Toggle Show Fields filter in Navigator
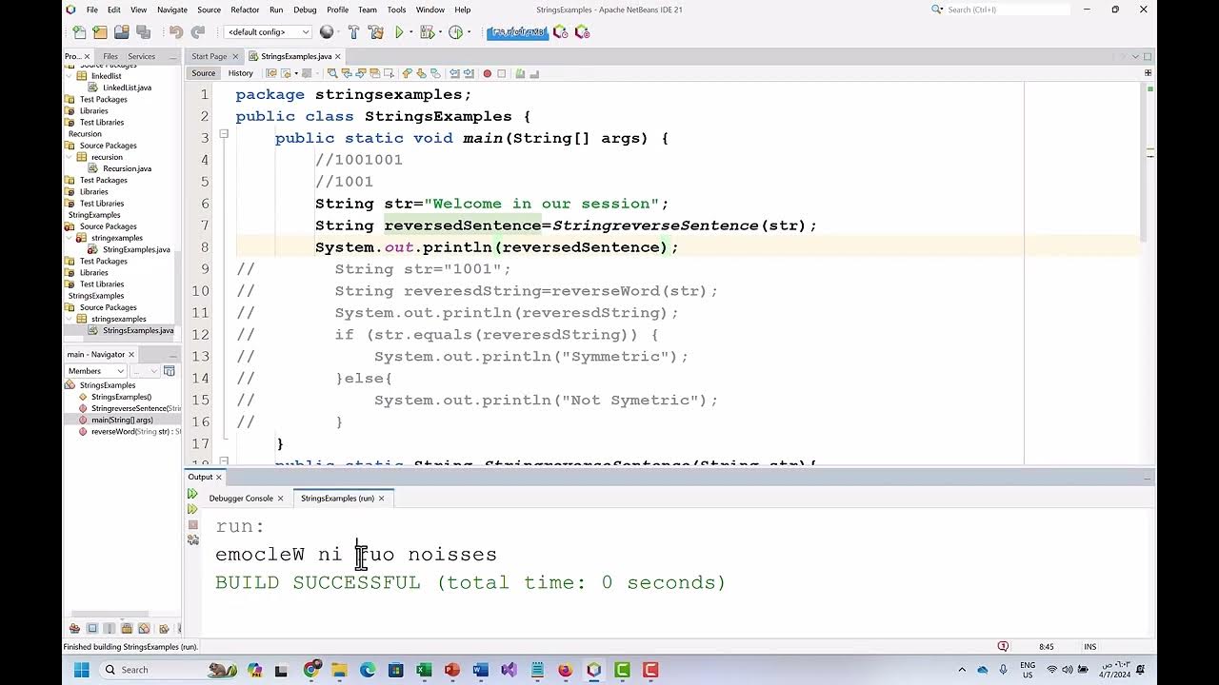 pos(92,628)
